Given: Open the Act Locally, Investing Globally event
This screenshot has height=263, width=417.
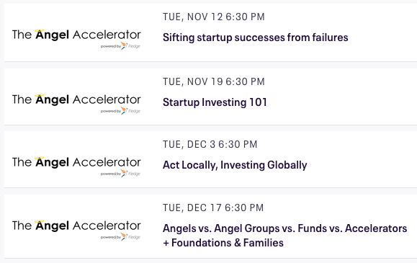Looking at the screenshot, I should pyautogui.click(x=235, y=165).
